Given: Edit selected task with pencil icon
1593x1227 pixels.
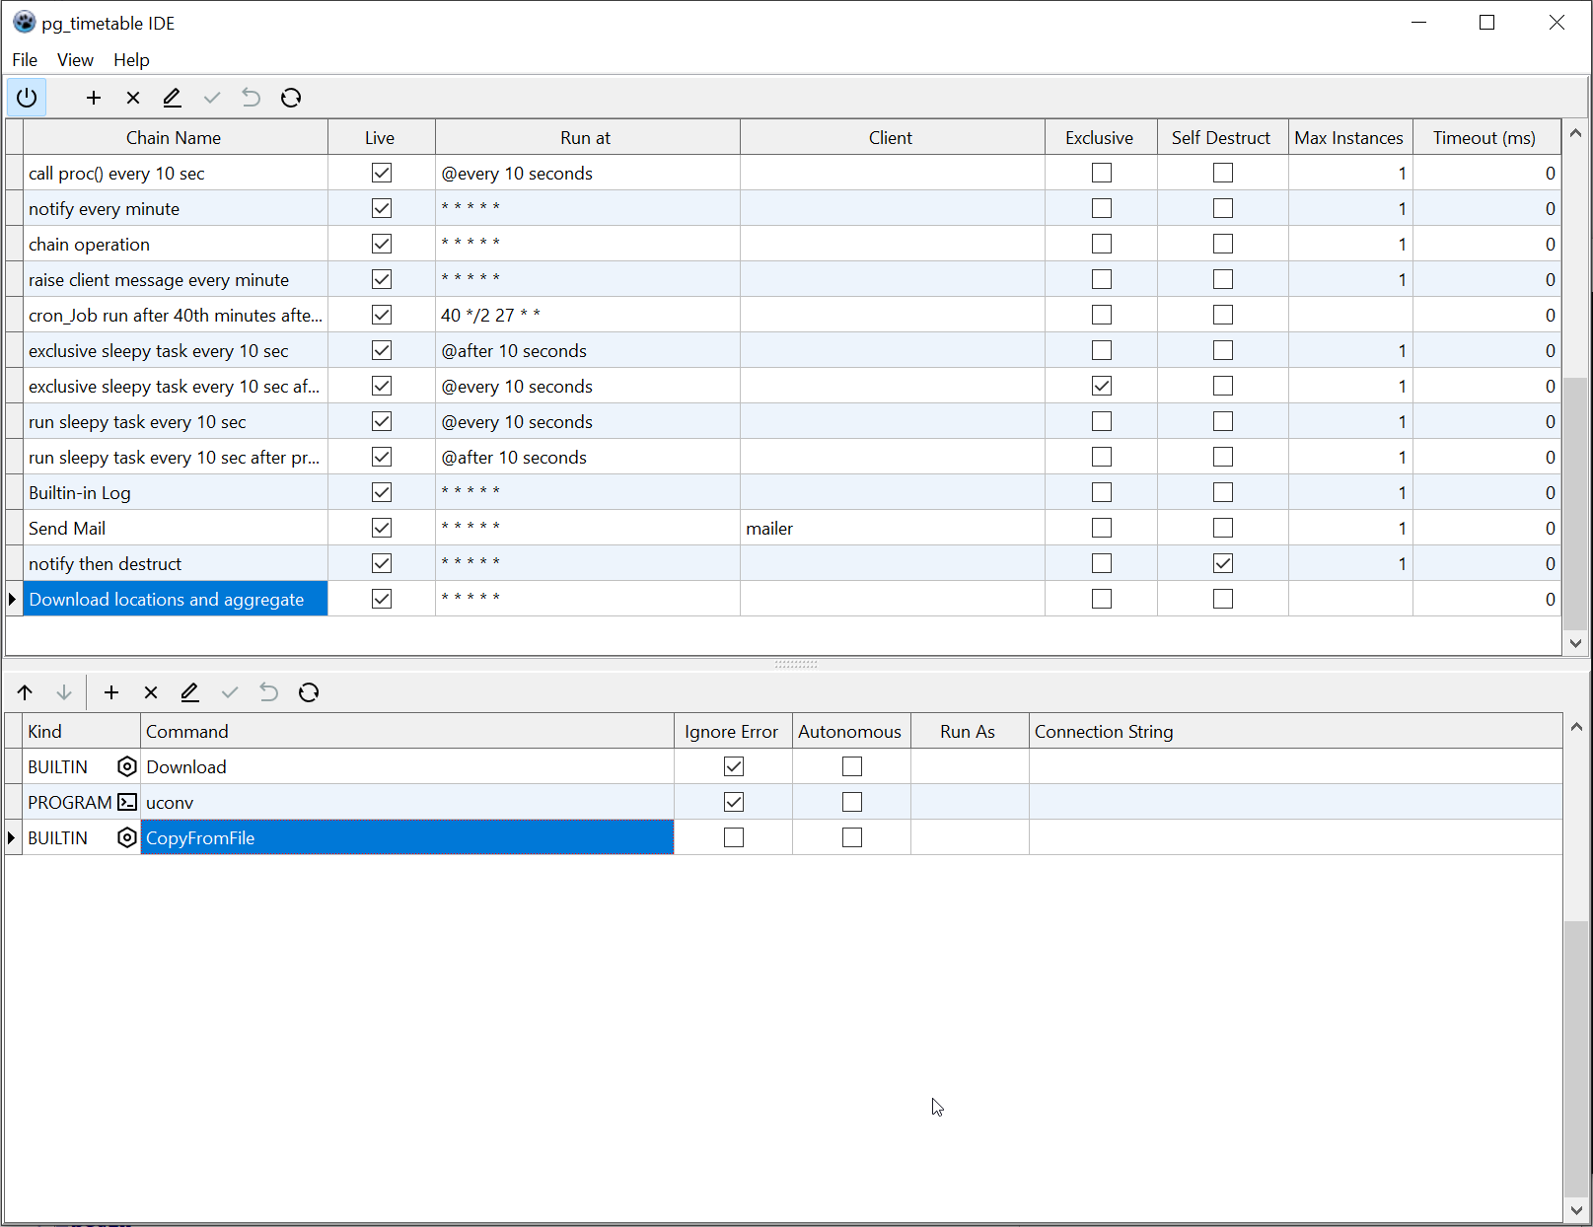Looking at the screenshot, I should pos(190,692).
